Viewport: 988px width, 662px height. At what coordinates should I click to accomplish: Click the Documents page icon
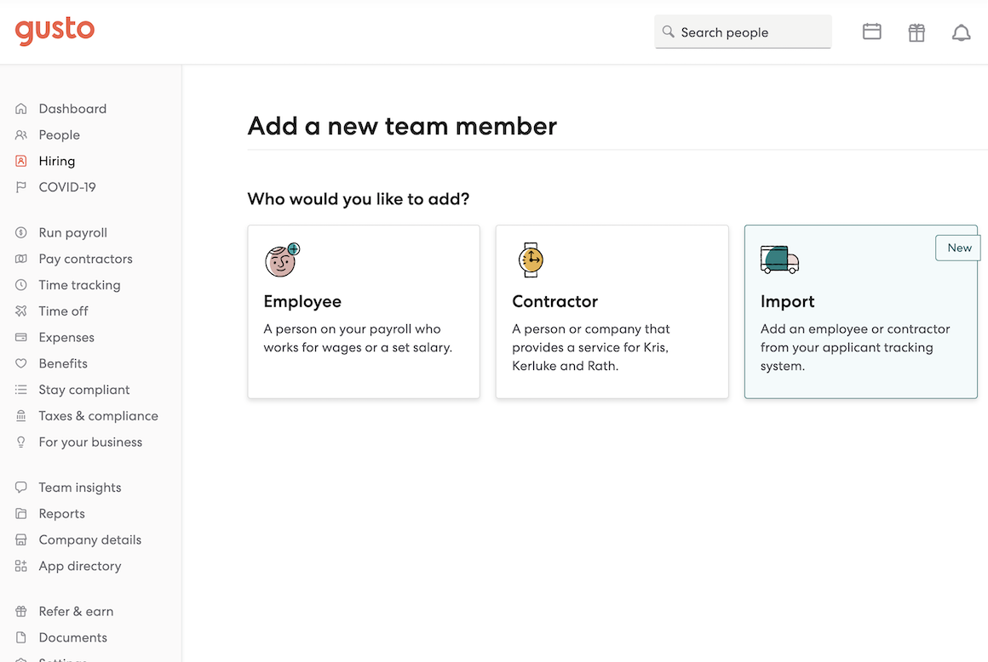(20, 637)
